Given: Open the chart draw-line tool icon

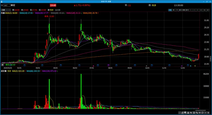Looking at the screenshot, I should (182, 113).
